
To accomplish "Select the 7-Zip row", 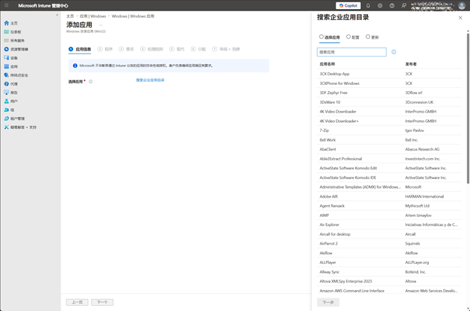I will pos(389,131).
